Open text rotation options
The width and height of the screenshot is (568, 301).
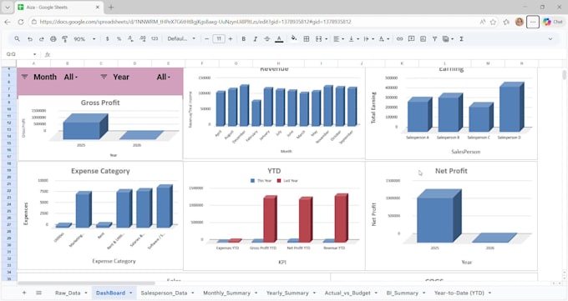coord(383,38)
